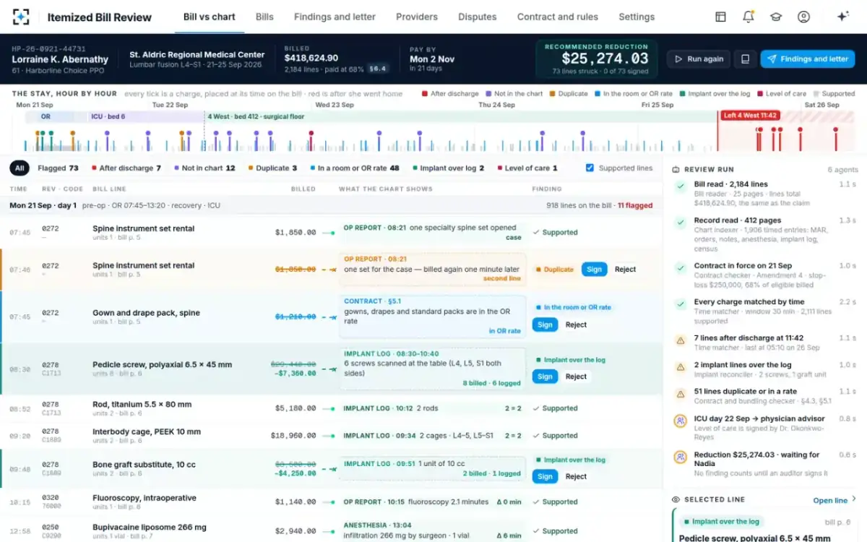Screen dimensions: 867x542
Task: Open the sparkle AI assistant icon
Action: 842,17
